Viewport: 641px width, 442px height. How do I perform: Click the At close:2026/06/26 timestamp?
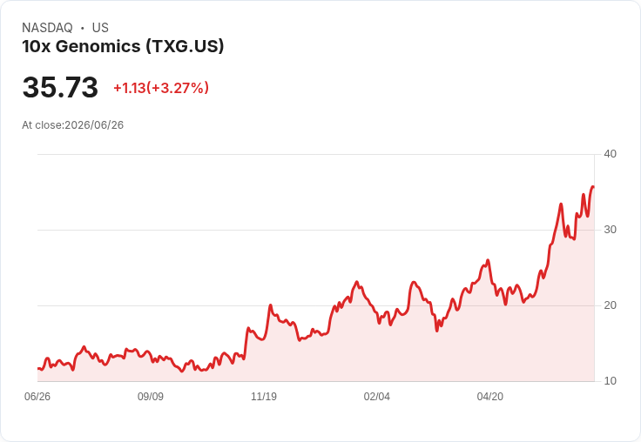pyautogui.click(x=73, y=125)
